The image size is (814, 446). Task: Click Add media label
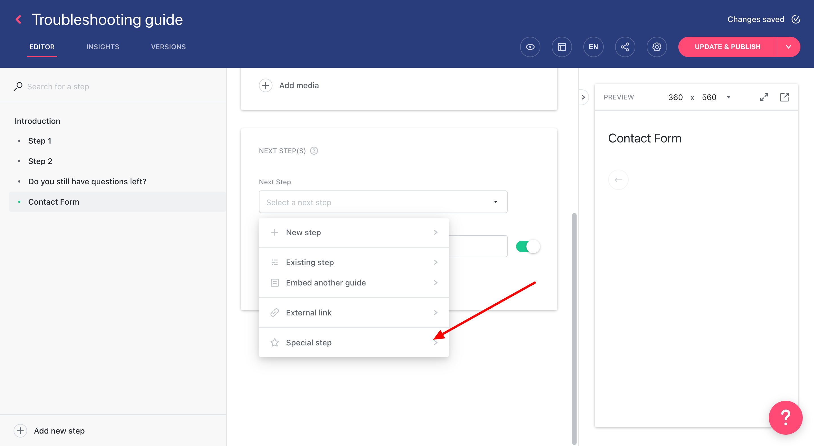point(299,85)
